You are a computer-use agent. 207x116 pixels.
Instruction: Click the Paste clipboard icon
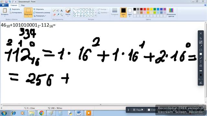5,10
